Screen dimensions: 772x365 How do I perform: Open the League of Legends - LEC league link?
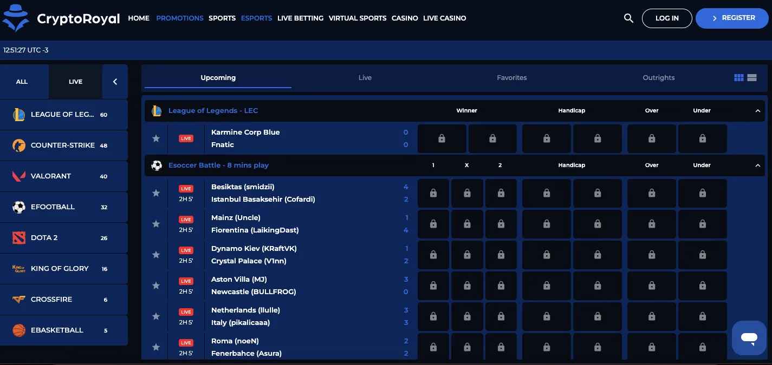pos(213,111)
